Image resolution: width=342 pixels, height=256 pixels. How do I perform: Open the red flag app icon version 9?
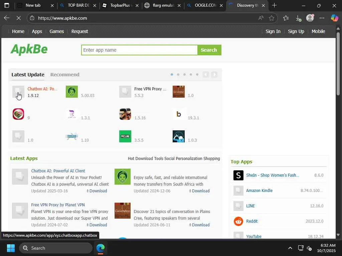[x=18, y=114]
